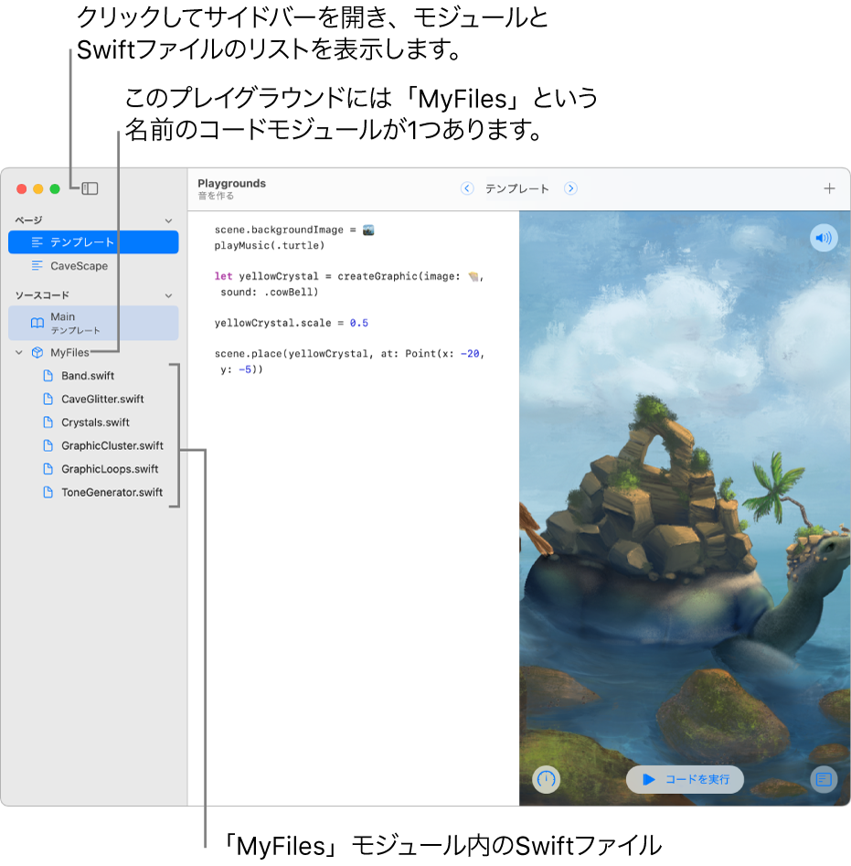Click the playMusic(.turtle) code line

coord(270,245)
